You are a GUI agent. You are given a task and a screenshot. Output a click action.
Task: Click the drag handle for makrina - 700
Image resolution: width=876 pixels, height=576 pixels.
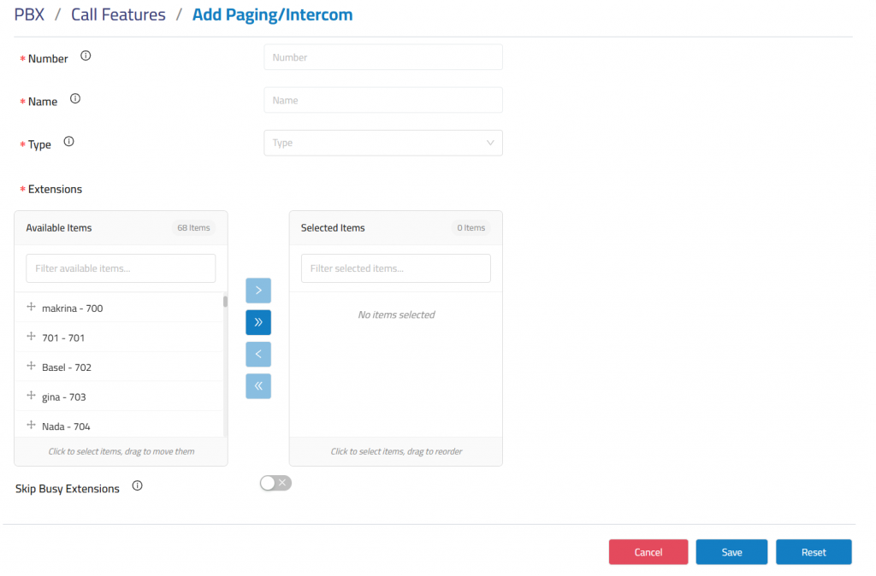tap(32, 307)
